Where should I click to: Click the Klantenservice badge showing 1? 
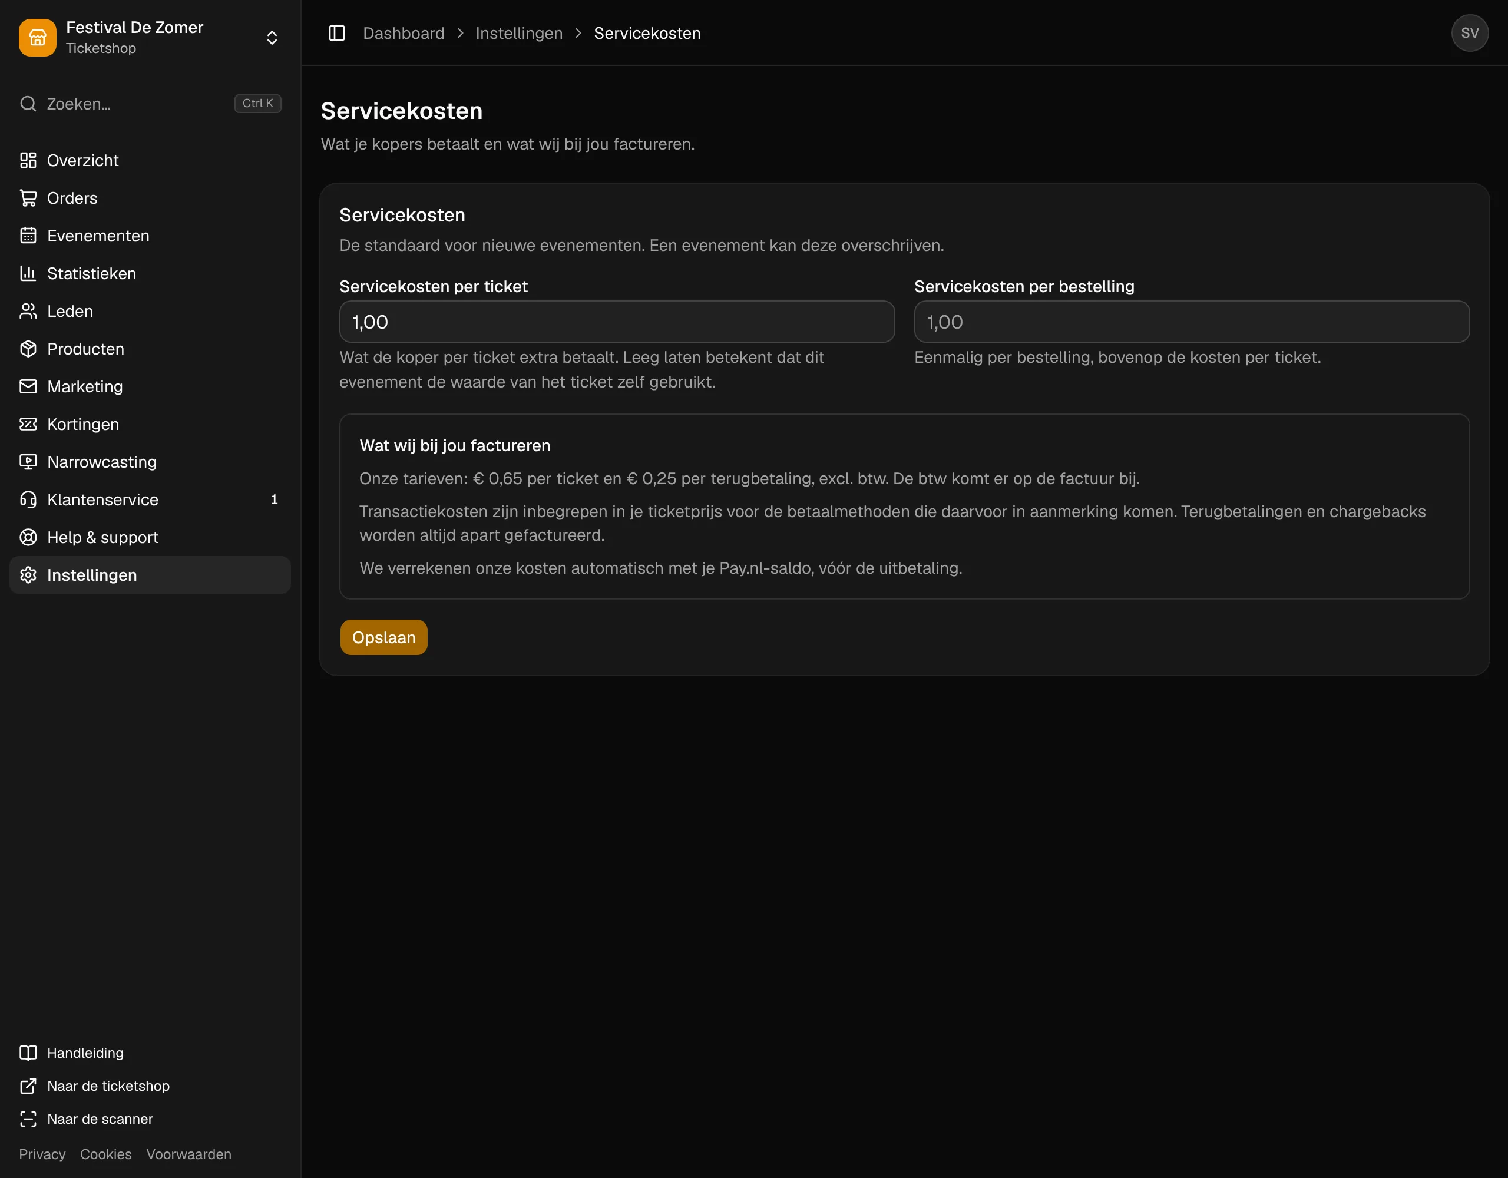click(274, 499)
